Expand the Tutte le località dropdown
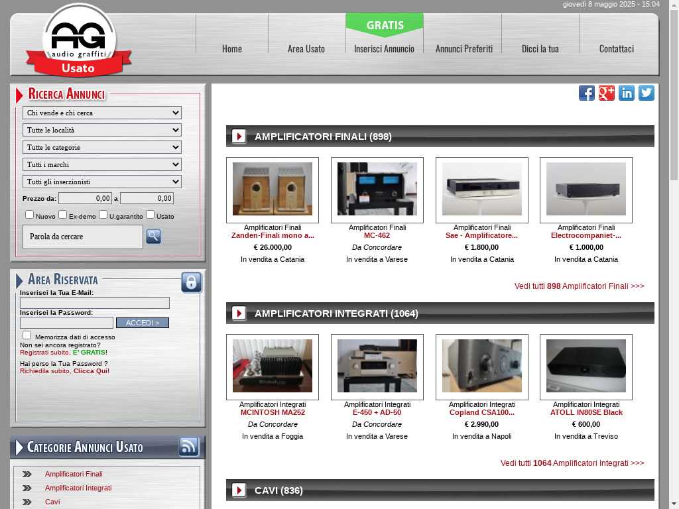Viewport: 679px width, 509px height. [102, 131]
